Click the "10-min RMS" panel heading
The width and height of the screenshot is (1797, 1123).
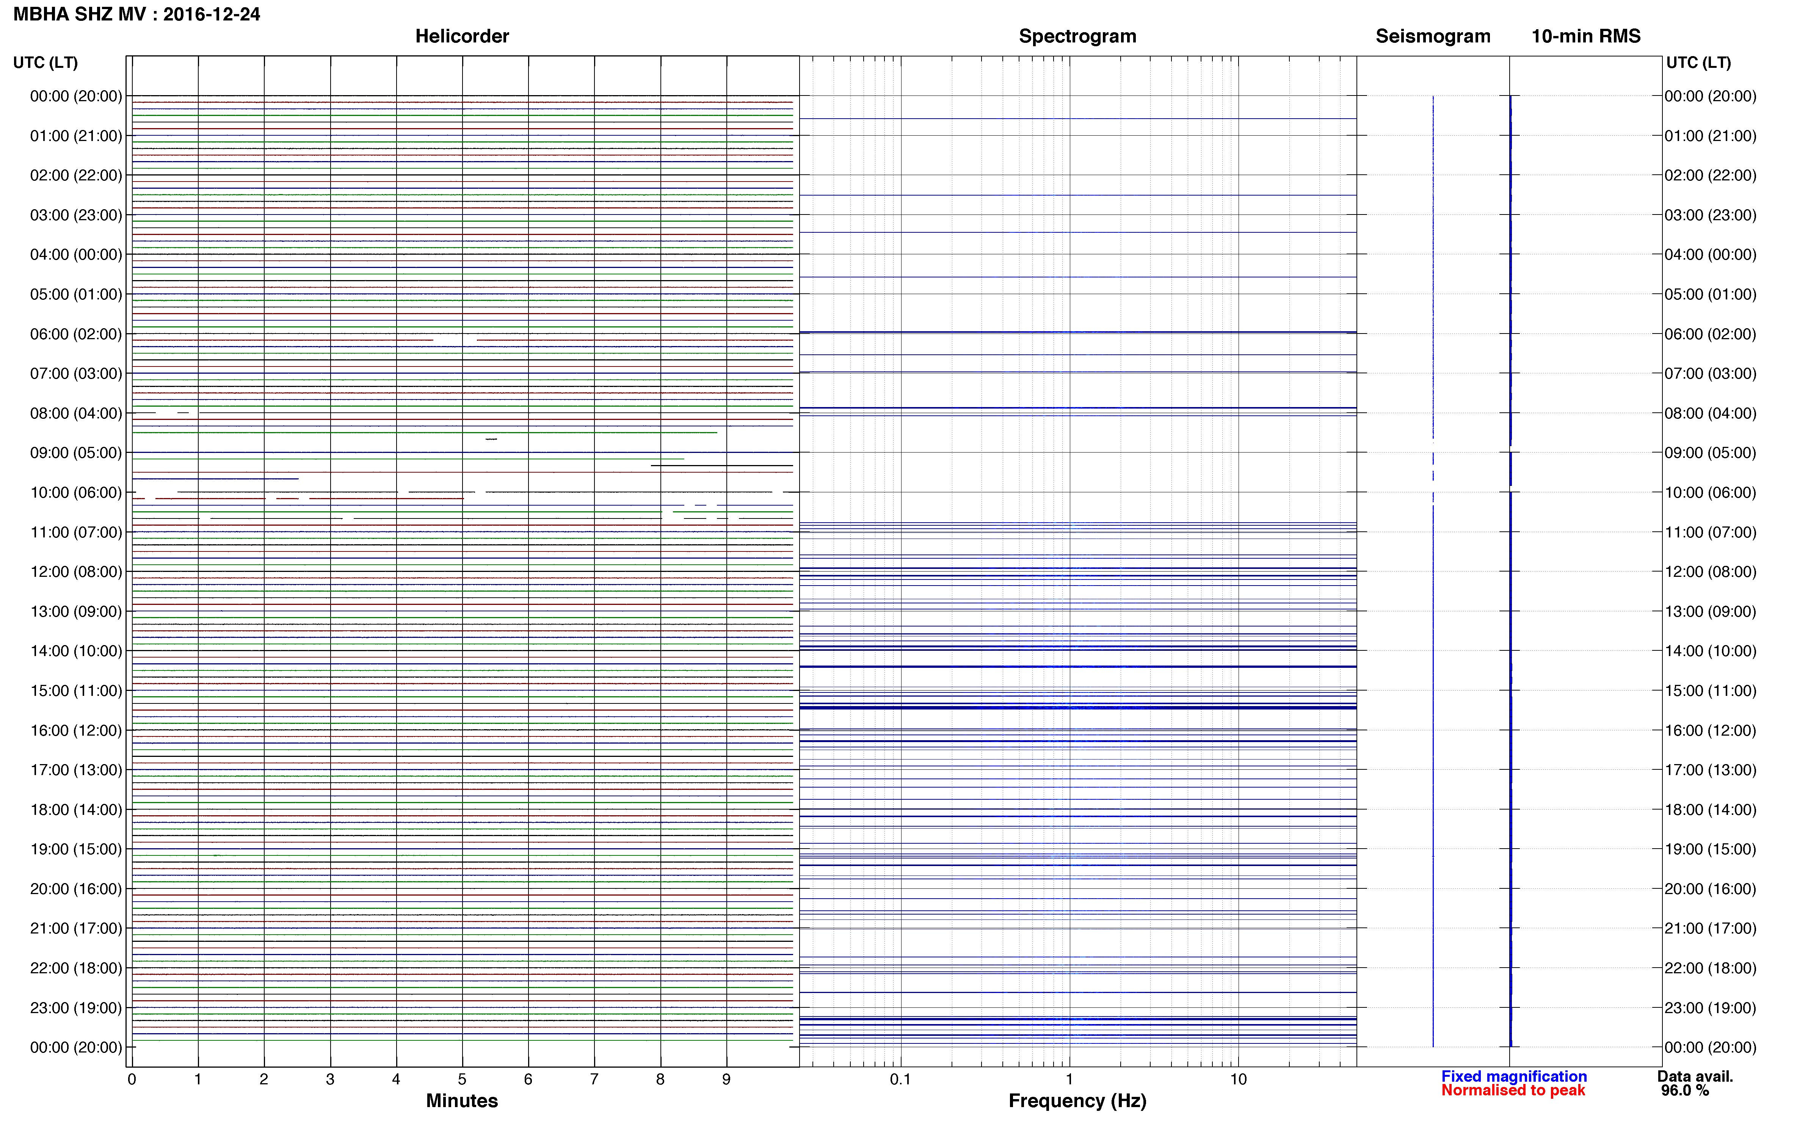coord(1586,36)
